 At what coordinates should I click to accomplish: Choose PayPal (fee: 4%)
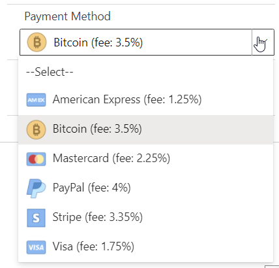pos(145,188)
